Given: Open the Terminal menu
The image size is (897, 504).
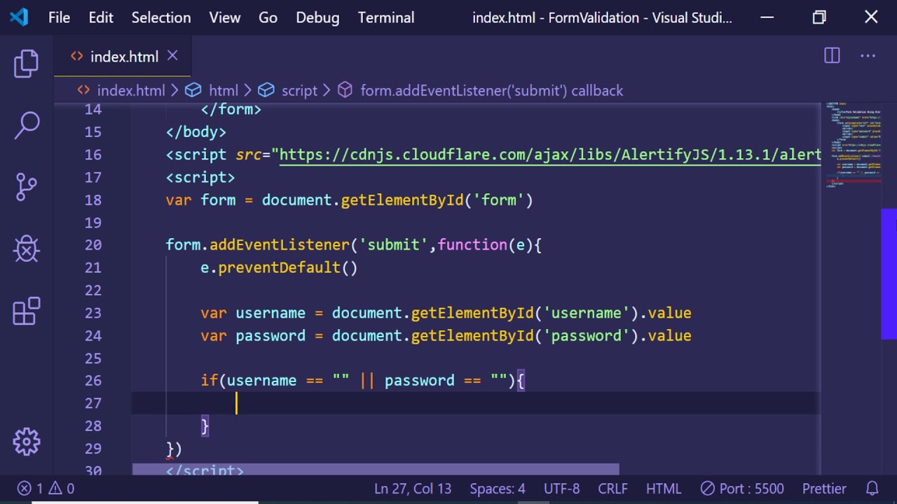Looking at the screenshot, I should click(385, 17).
